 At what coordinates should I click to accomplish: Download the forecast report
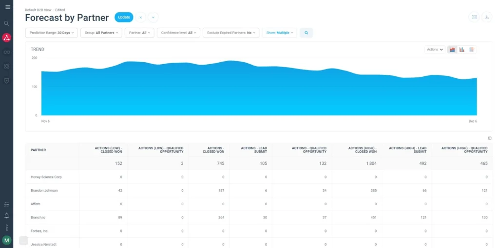[486, 17]
